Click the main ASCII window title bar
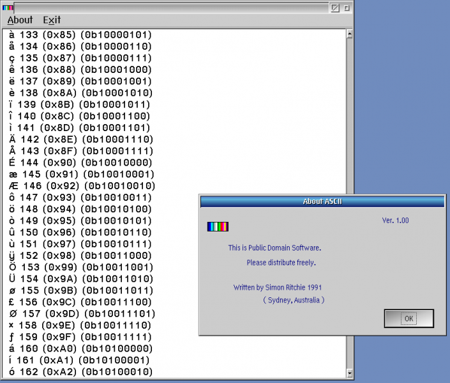450x383 pixels. click(x=166, y=8)
